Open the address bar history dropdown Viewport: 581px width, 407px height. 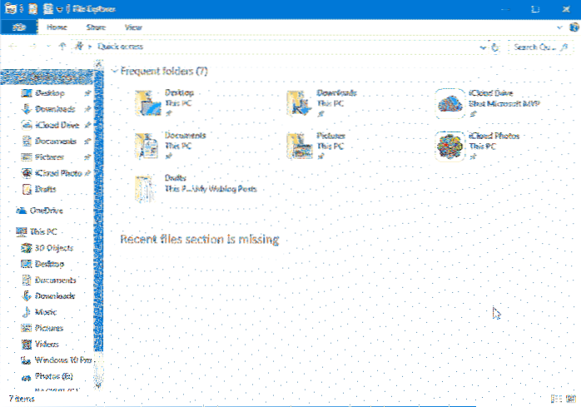[x=484, y=47]
